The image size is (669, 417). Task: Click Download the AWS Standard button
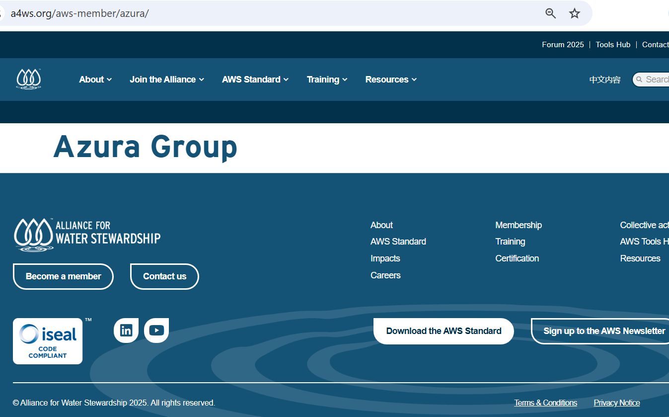(444, 331)
